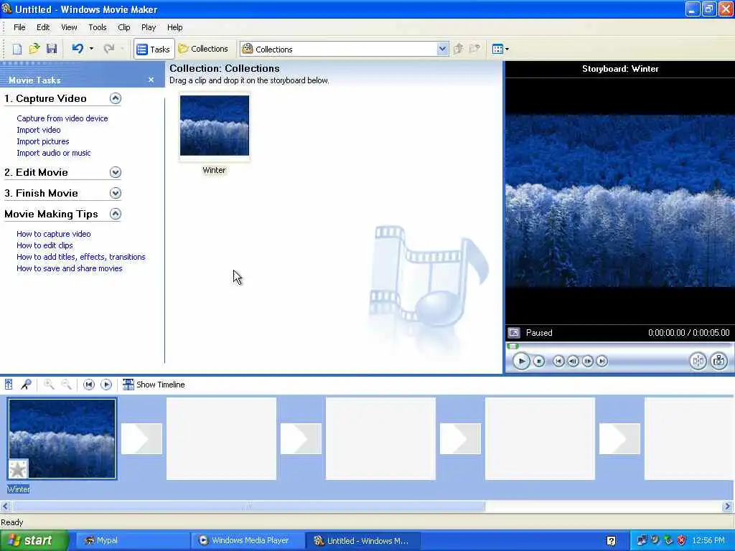Open the Collections combo box dropdown
This screenshot has width=735, height=551.
click(x=442, y=49)
